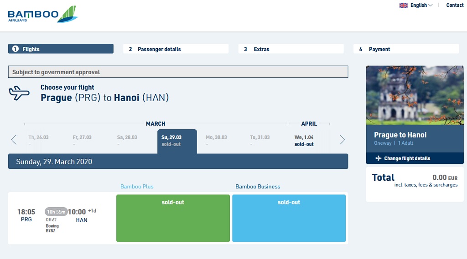Go to the Extras step
467x259 pixels.
[291, 49]
